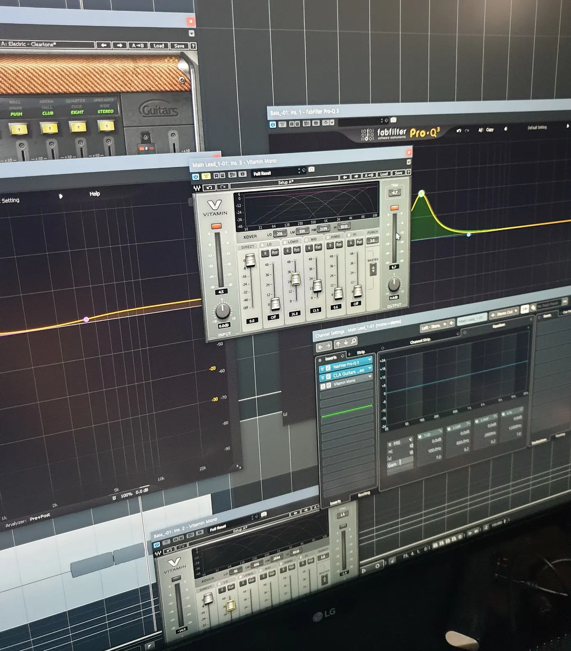This screenshot has height=651, width=571.
Task: Click the EIGHT yellow switch in CLA Guitars
Action: [78, 127]
